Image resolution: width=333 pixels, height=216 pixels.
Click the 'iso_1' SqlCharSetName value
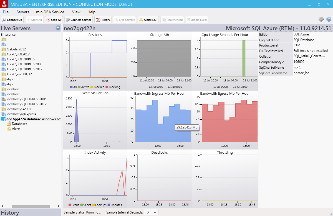coord(297,67)
